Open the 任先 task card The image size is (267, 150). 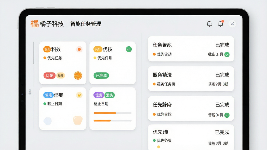click(x=191, y=109)
